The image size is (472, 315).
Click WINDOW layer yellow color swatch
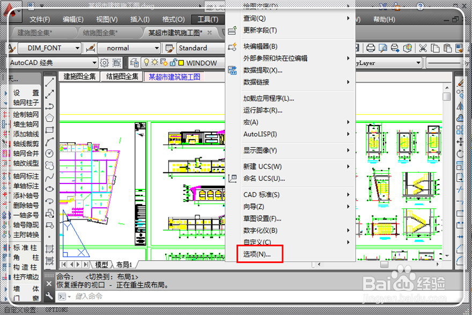click(181, 63)
